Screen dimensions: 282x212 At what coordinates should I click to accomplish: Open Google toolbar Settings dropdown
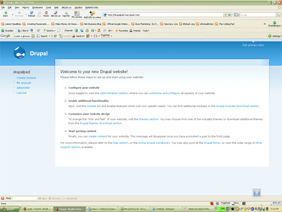(275, 36)
